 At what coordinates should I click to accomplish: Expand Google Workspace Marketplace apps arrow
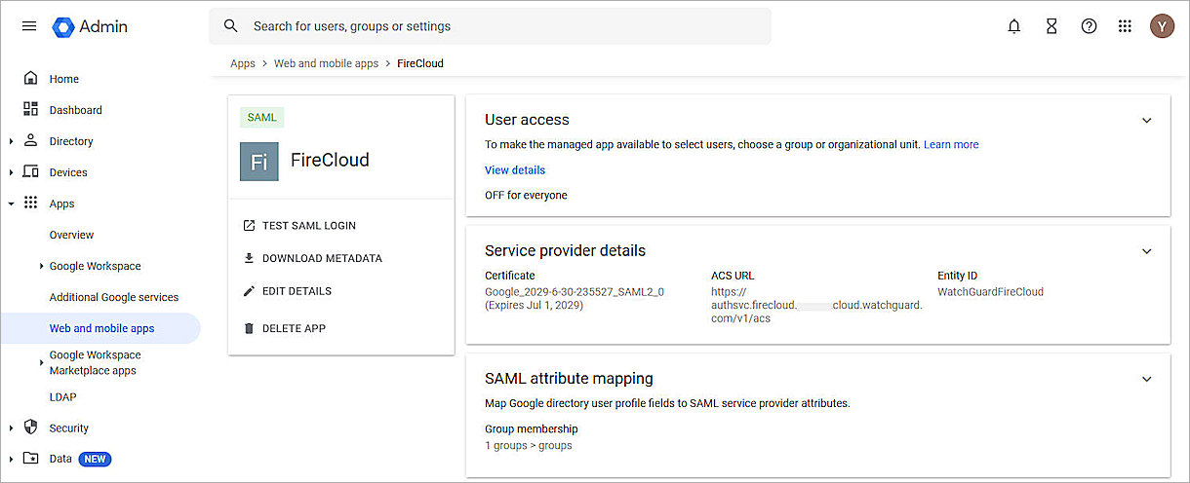click(x=41, y=362)
